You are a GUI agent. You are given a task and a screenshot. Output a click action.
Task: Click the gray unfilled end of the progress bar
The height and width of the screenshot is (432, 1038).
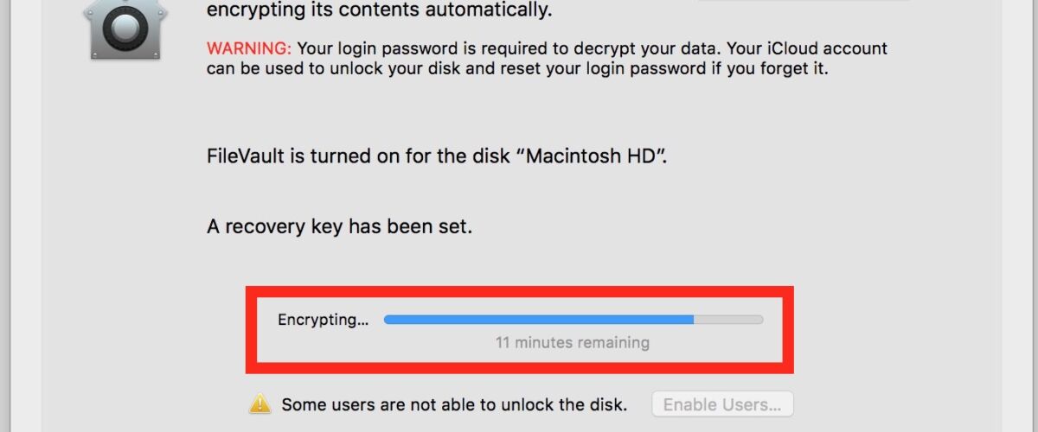(x=728, y=320)
